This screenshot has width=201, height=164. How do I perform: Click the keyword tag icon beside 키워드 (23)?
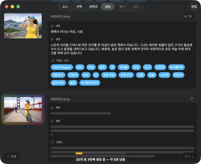(x=52, y=61)
